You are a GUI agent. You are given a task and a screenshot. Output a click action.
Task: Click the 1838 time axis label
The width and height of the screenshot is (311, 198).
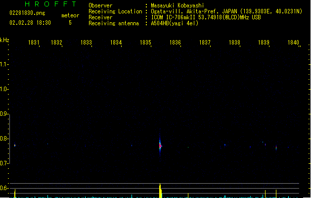pyautogui.click(x=234, y=43)
